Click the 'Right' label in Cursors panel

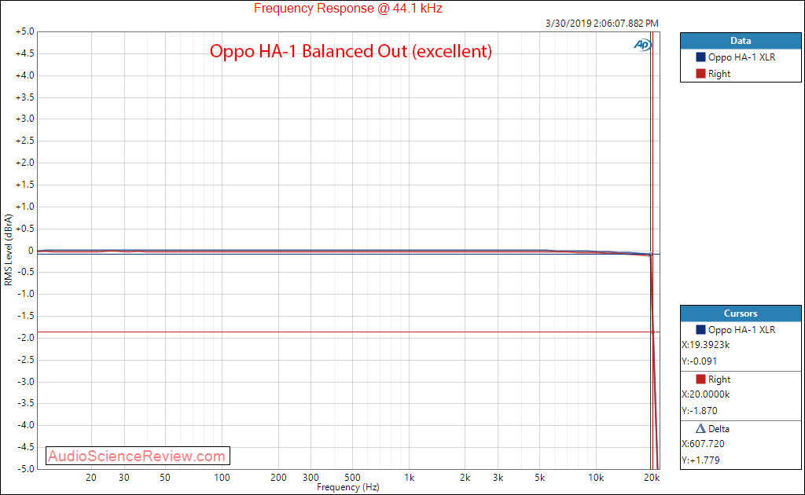click(x=719, y=379)
